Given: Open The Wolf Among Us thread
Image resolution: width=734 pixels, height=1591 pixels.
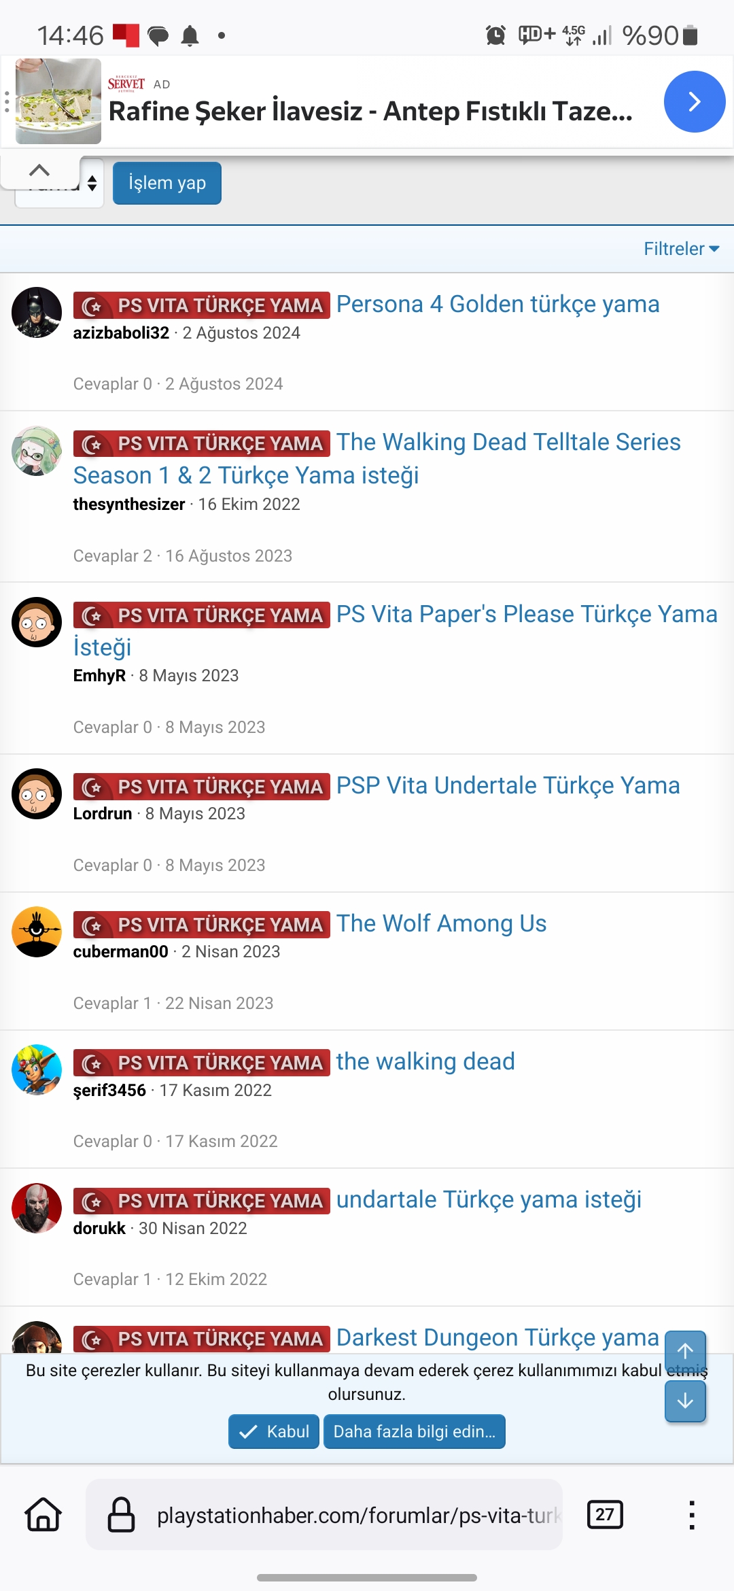Looking at the screenshot, I should point(442,923).
